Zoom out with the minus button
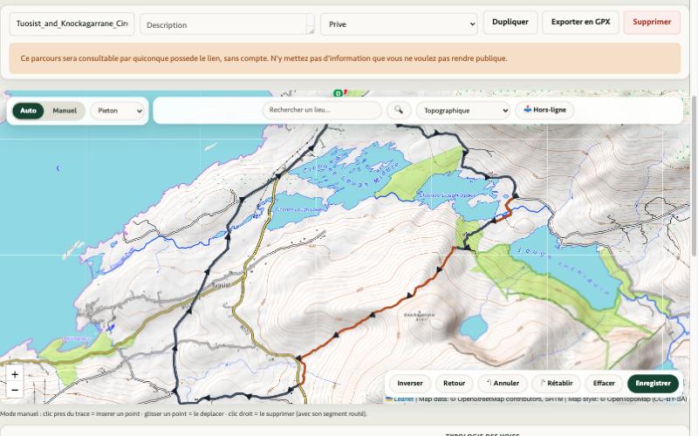The height and width of the screenshot is (436, 698). click(x=15, y=390)
